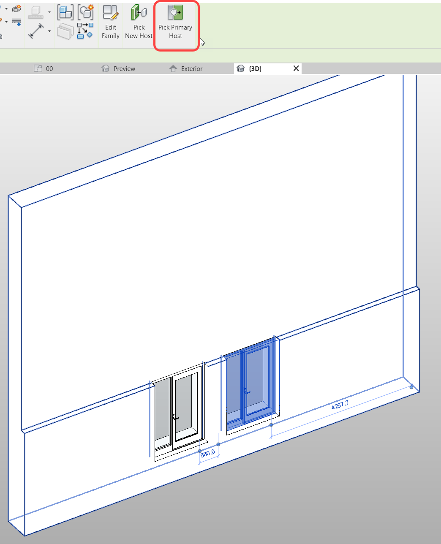441x544 pixels.
Task: Close the {3D} view tab
Action: [296, 68]
